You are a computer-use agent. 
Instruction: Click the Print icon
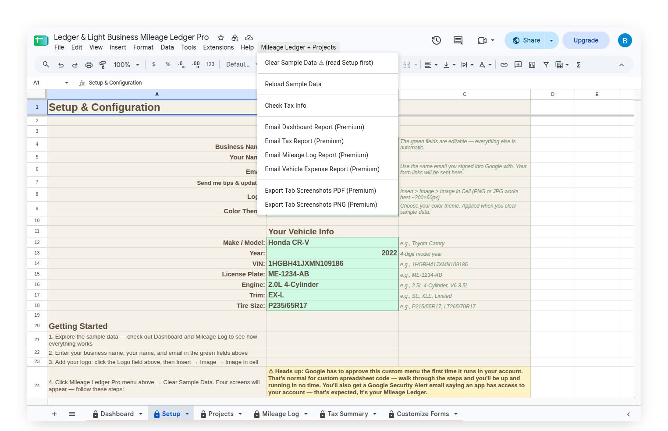tap(89, 65)
